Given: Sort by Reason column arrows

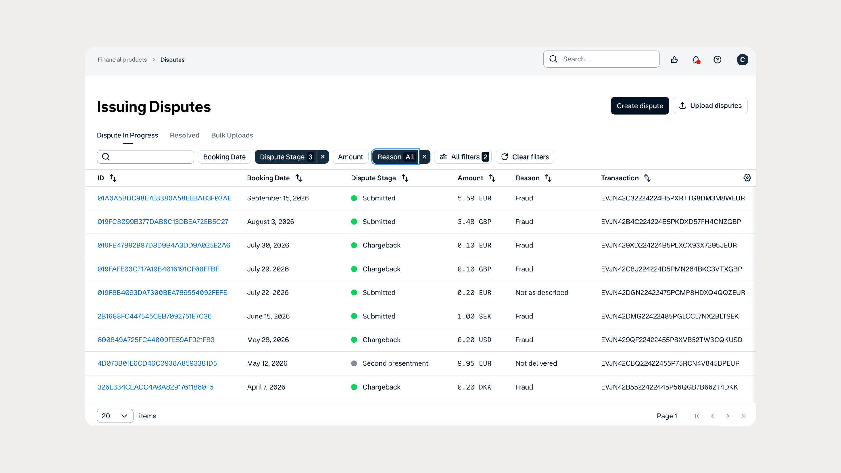Looking at the screenshot, I should click(548, 178).
